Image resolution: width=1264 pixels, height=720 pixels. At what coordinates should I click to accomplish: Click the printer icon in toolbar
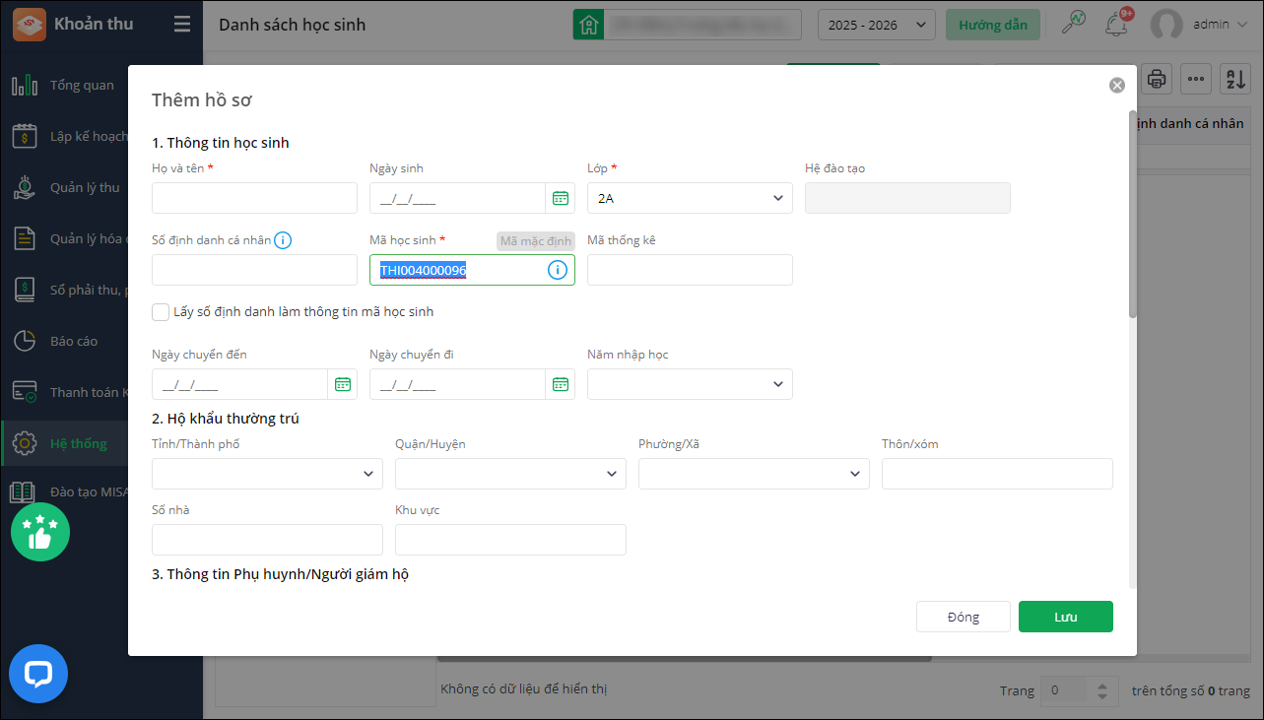[x=1156, y=79]
